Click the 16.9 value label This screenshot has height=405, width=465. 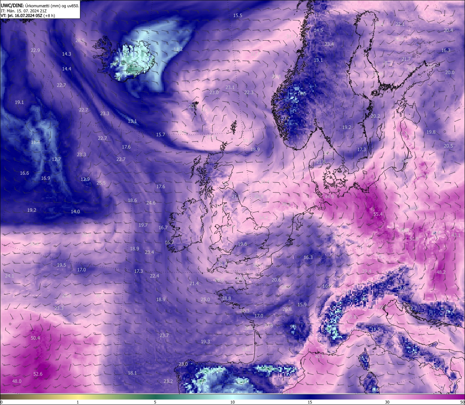[x=45, y=178]
